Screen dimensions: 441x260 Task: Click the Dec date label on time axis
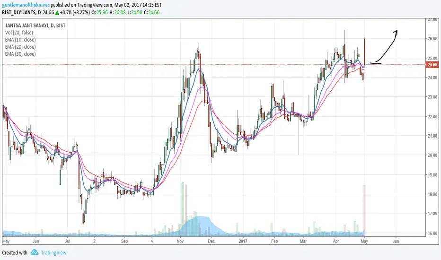pos(211,241)
